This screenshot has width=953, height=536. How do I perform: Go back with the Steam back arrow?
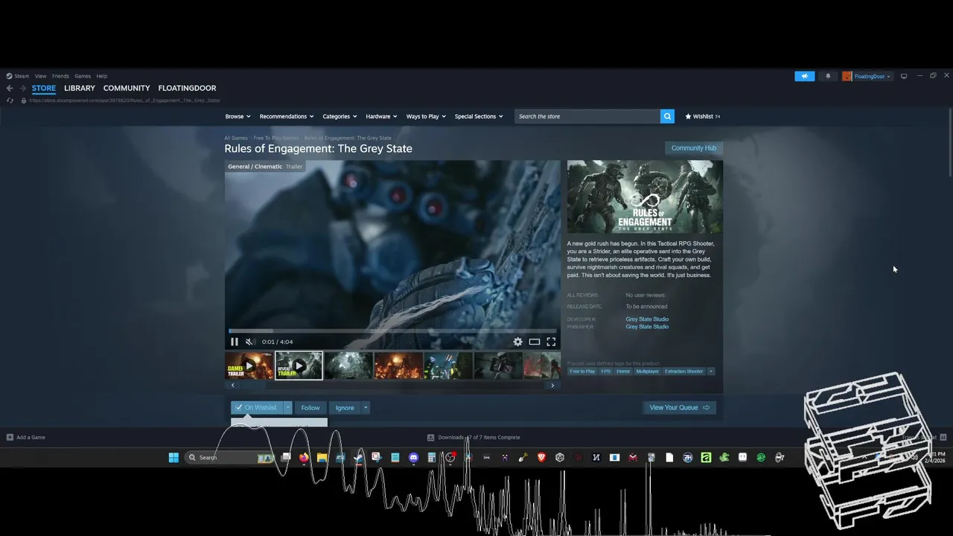coord(10,88)
